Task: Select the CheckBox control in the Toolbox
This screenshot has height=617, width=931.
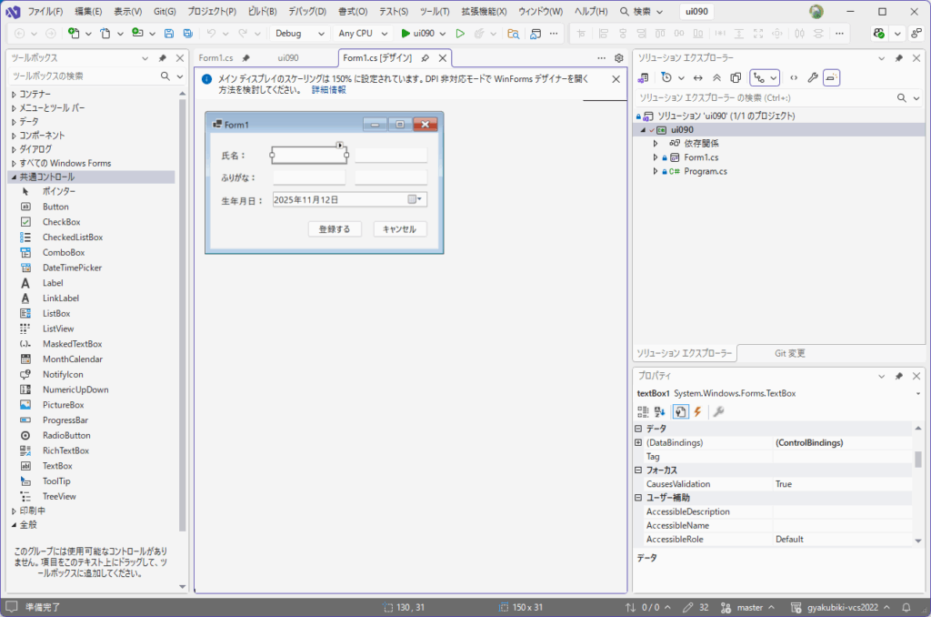Action: [x=61, y=222]
